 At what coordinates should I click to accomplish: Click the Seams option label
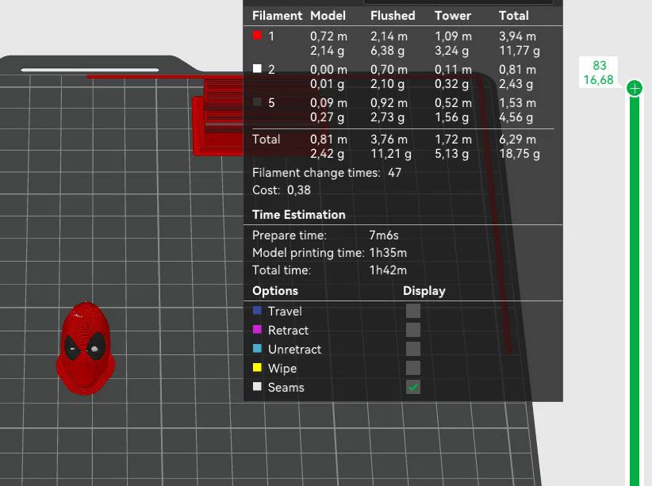tap(286, 388)
